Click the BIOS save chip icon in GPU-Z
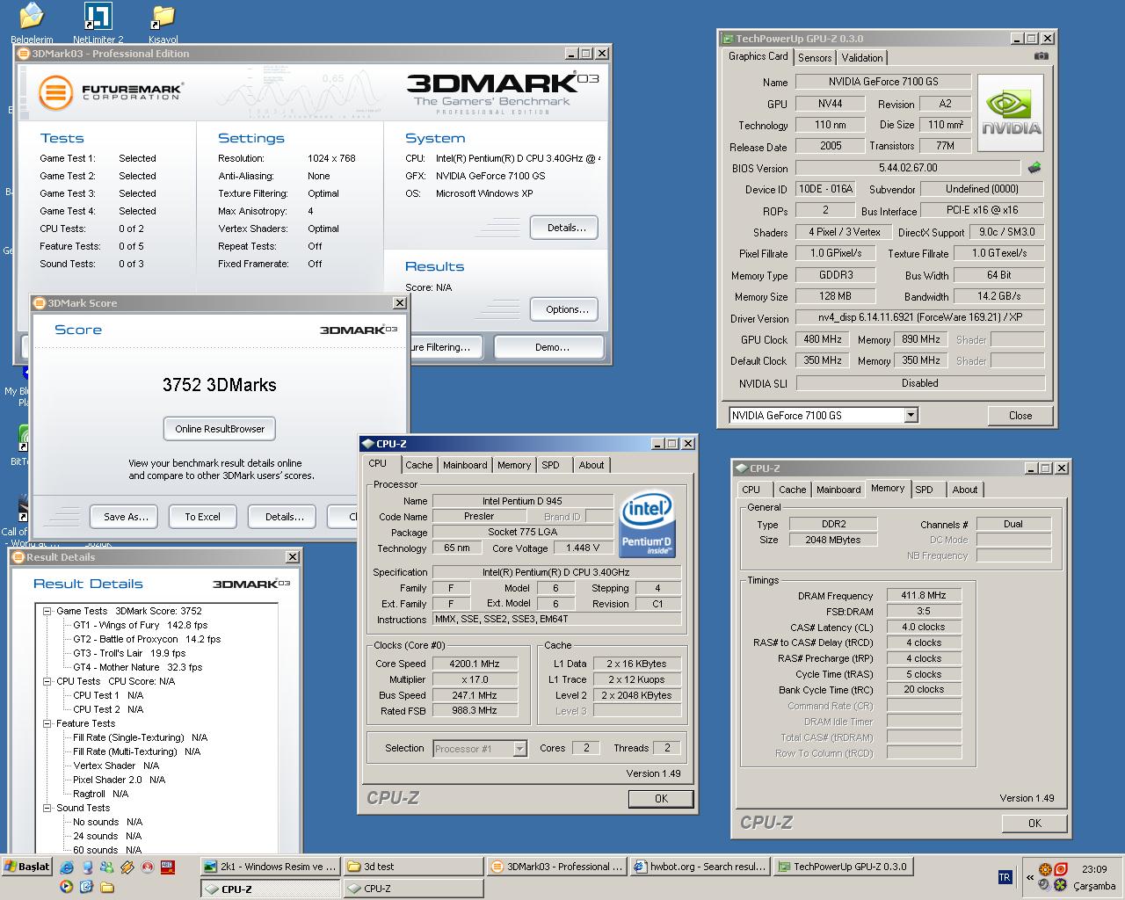The width and height of the screenshot is (1125, 900). pos(1034,167)
